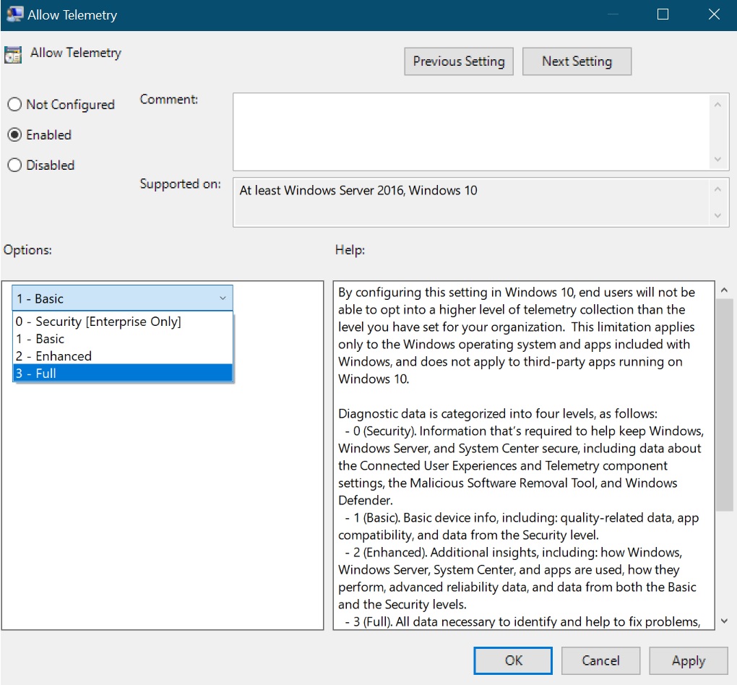Click the 'Diagnostic data is categorized' help line
Viewport: 737px width, 685px height.
point(498,414)
